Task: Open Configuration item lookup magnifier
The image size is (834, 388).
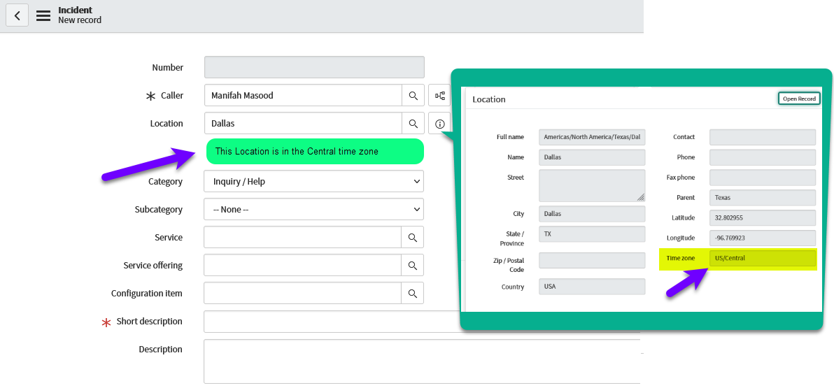Action: [x=413, y=293]
